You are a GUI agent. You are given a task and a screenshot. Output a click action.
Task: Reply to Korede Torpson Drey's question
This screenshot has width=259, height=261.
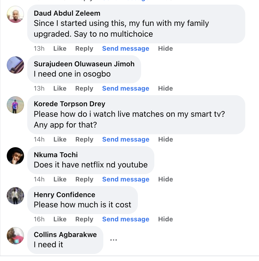pos(84,139)
